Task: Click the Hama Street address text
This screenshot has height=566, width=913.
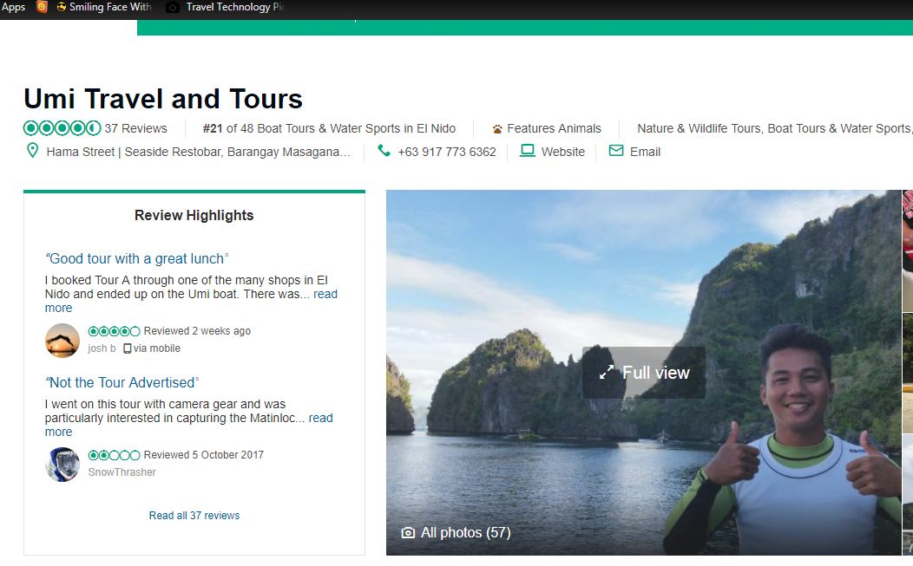Action: click(x=198, y=152)
